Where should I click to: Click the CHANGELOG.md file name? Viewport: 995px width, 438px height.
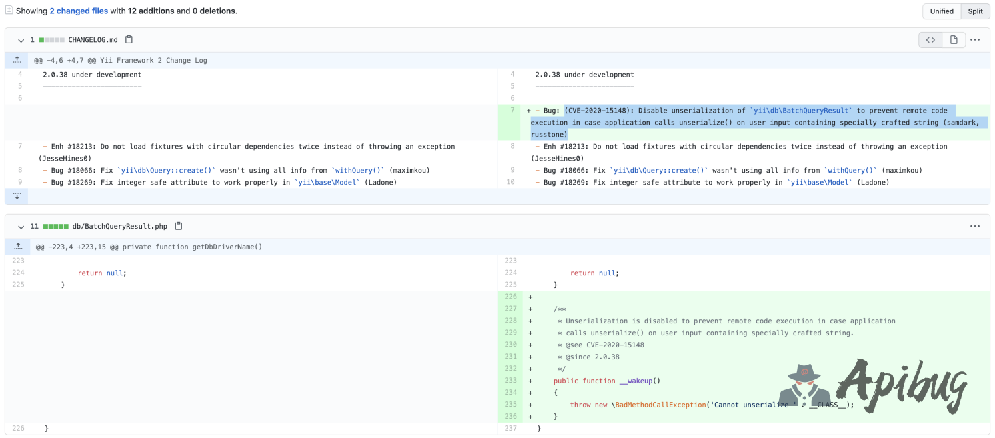(x=93, y=40)
